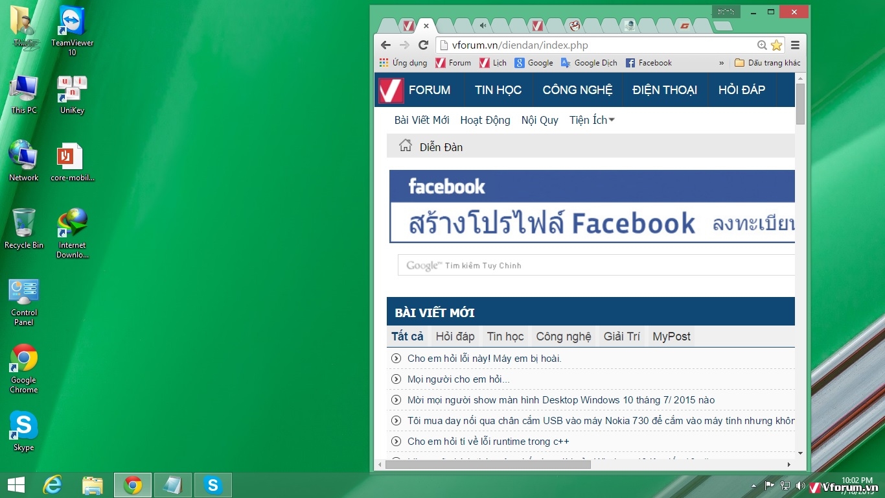Select the UniKey desktop icon

[x=72, y=95]
